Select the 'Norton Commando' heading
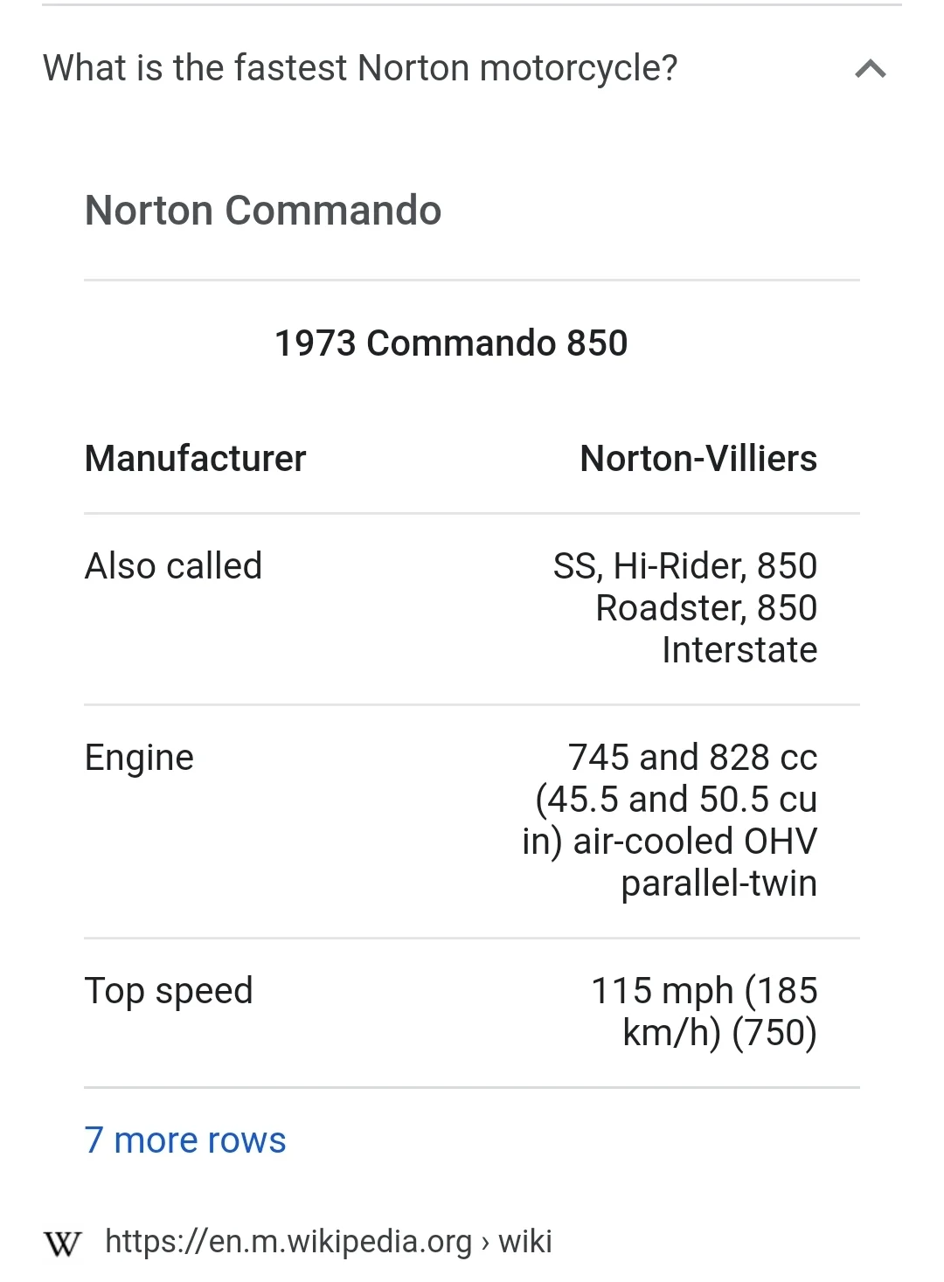 [263, 211]
